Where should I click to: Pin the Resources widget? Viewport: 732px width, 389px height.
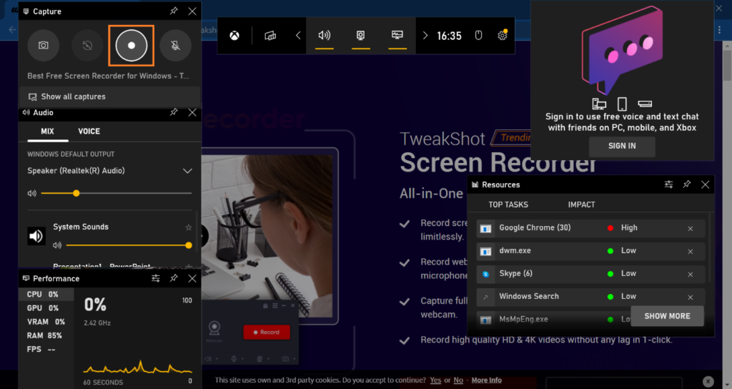click(x=687, y=184)
